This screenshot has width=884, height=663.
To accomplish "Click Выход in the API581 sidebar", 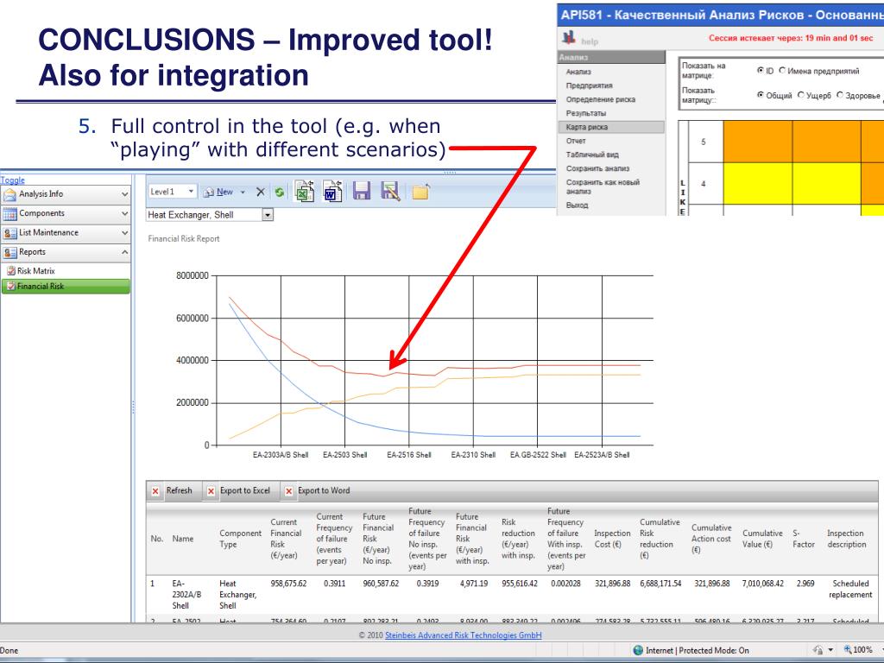I will pyautogui.click(x=577, y=205).
